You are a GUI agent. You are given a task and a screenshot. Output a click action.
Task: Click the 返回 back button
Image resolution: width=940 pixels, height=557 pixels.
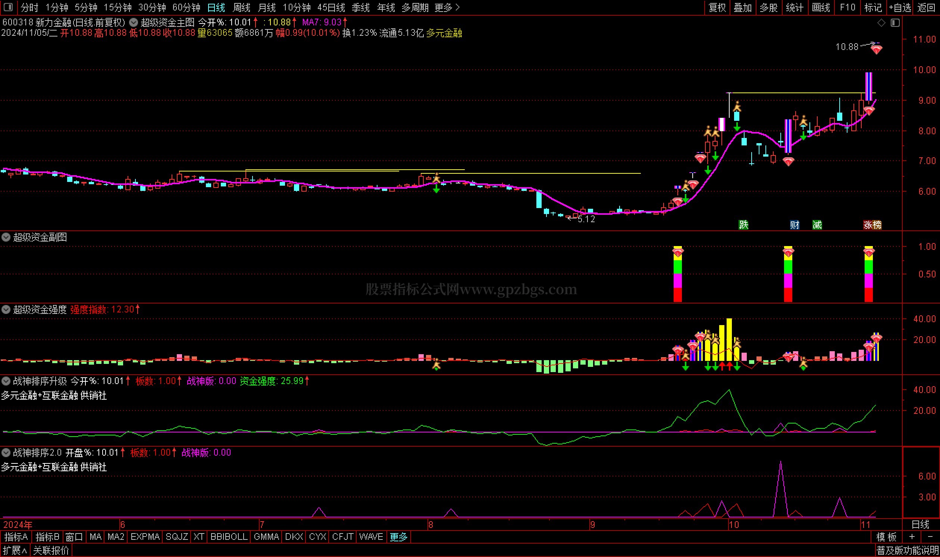926,7
